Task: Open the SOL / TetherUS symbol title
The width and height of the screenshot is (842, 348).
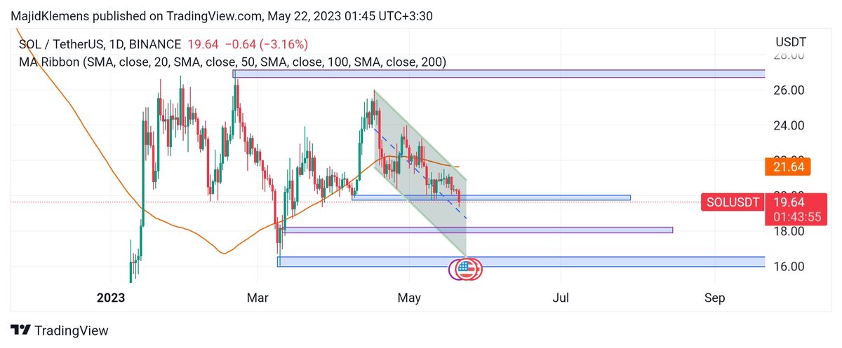Action: 64,44
